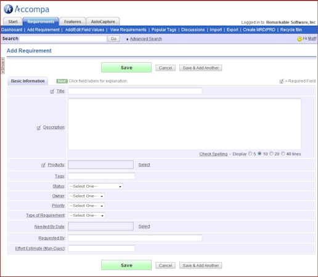Click the green Hint badge
Image resolution: width=318 pixels, height=277 pixels.
62,81
